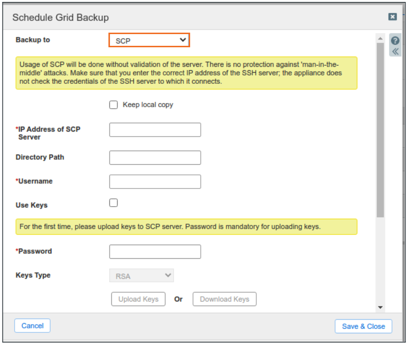Collapse the side panel with double chevron
The image size is (408, 345).
click(x=395, y=52)
